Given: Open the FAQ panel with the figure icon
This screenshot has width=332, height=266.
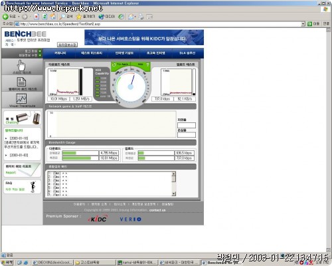Looking at the screenshot, I should tap(22, 187).
